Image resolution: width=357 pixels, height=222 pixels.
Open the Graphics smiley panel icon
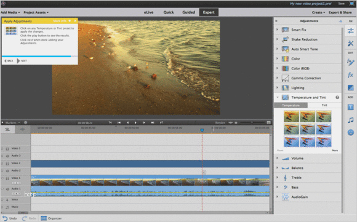point(351,132)
